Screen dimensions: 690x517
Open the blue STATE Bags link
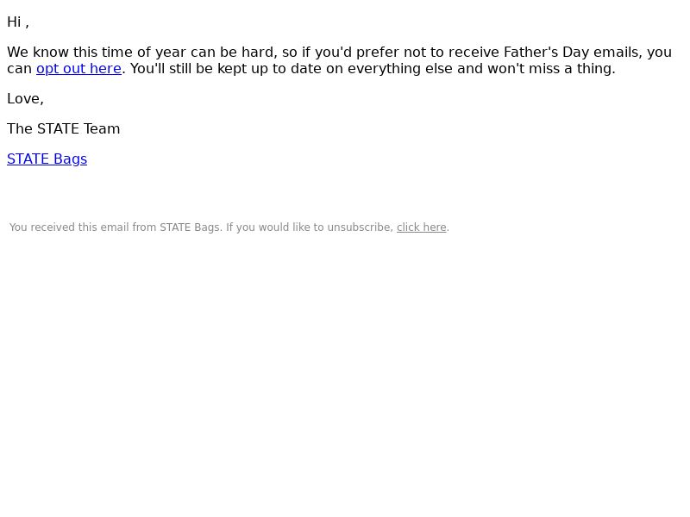[x=47, y=159]
